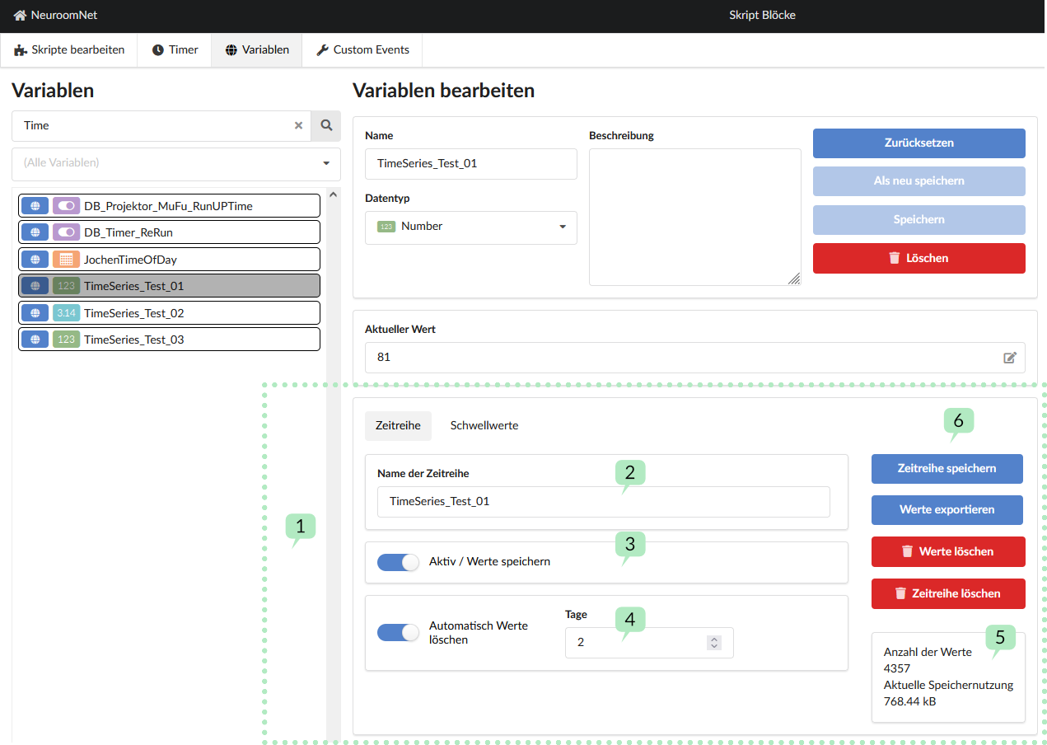
Task: Click the 123 type icon of TimeSeries_Test_03
Action: click(x=66, y=340)
